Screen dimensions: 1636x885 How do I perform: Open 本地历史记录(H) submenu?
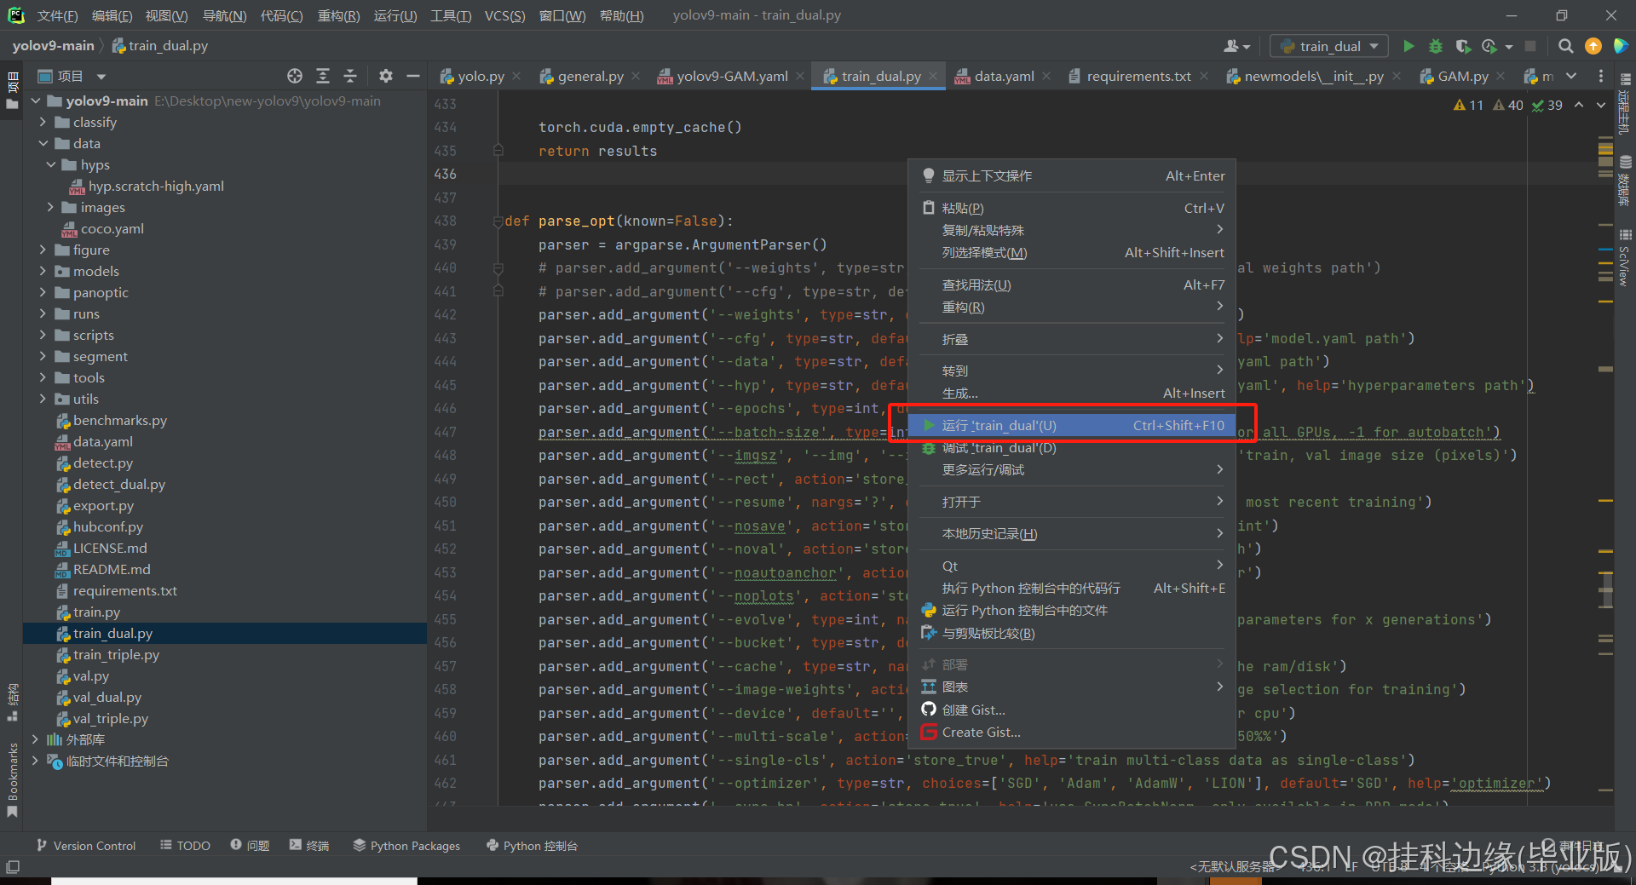[1072, 534]
